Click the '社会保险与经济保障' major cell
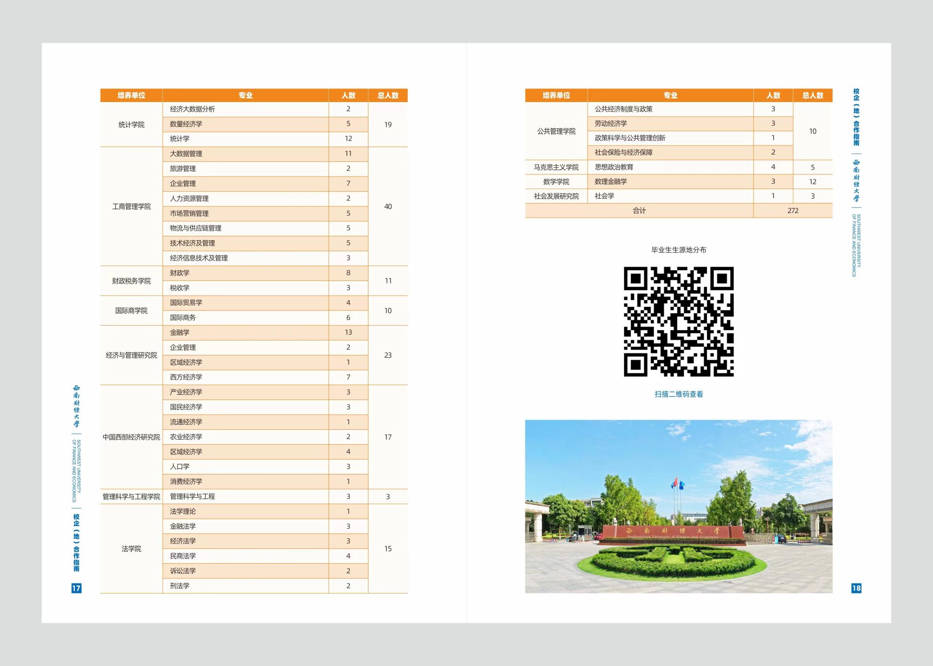Image resolution: width=933 pixels, height=666 pixels. pos(670,153)
